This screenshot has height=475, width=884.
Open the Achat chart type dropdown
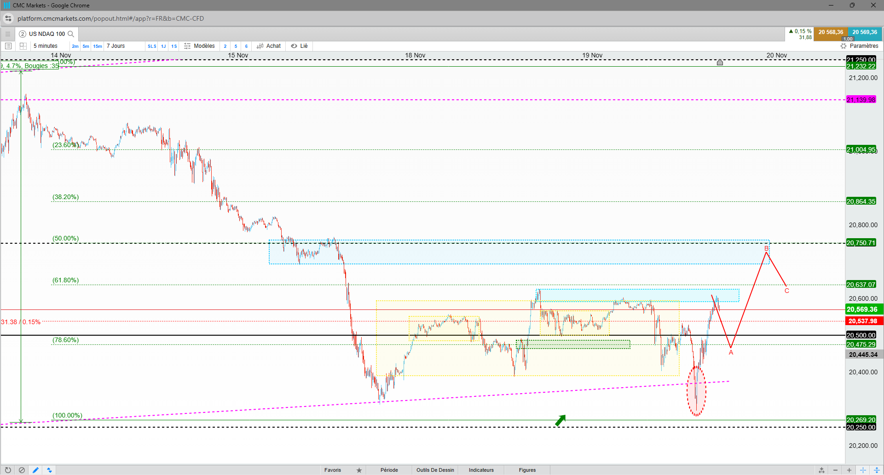[x=273, y=46]
